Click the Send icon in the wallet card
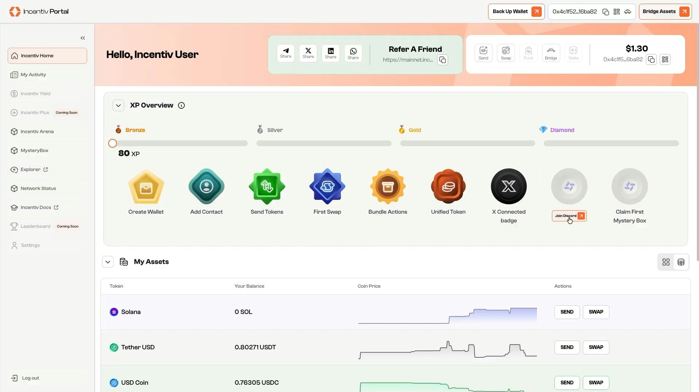The image size is (699, 392). coord(483,53)
